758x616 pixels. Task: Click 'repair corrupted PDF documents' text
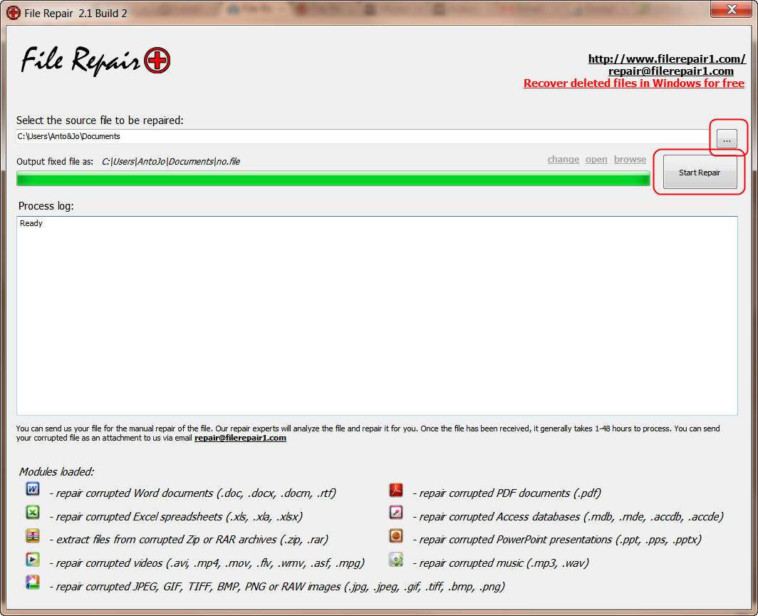[507, 493]
